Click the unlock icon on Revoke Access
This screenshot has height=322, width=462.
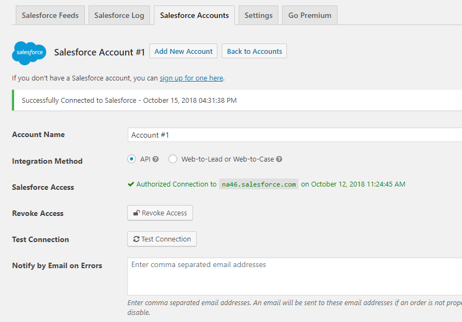[136, 213]
